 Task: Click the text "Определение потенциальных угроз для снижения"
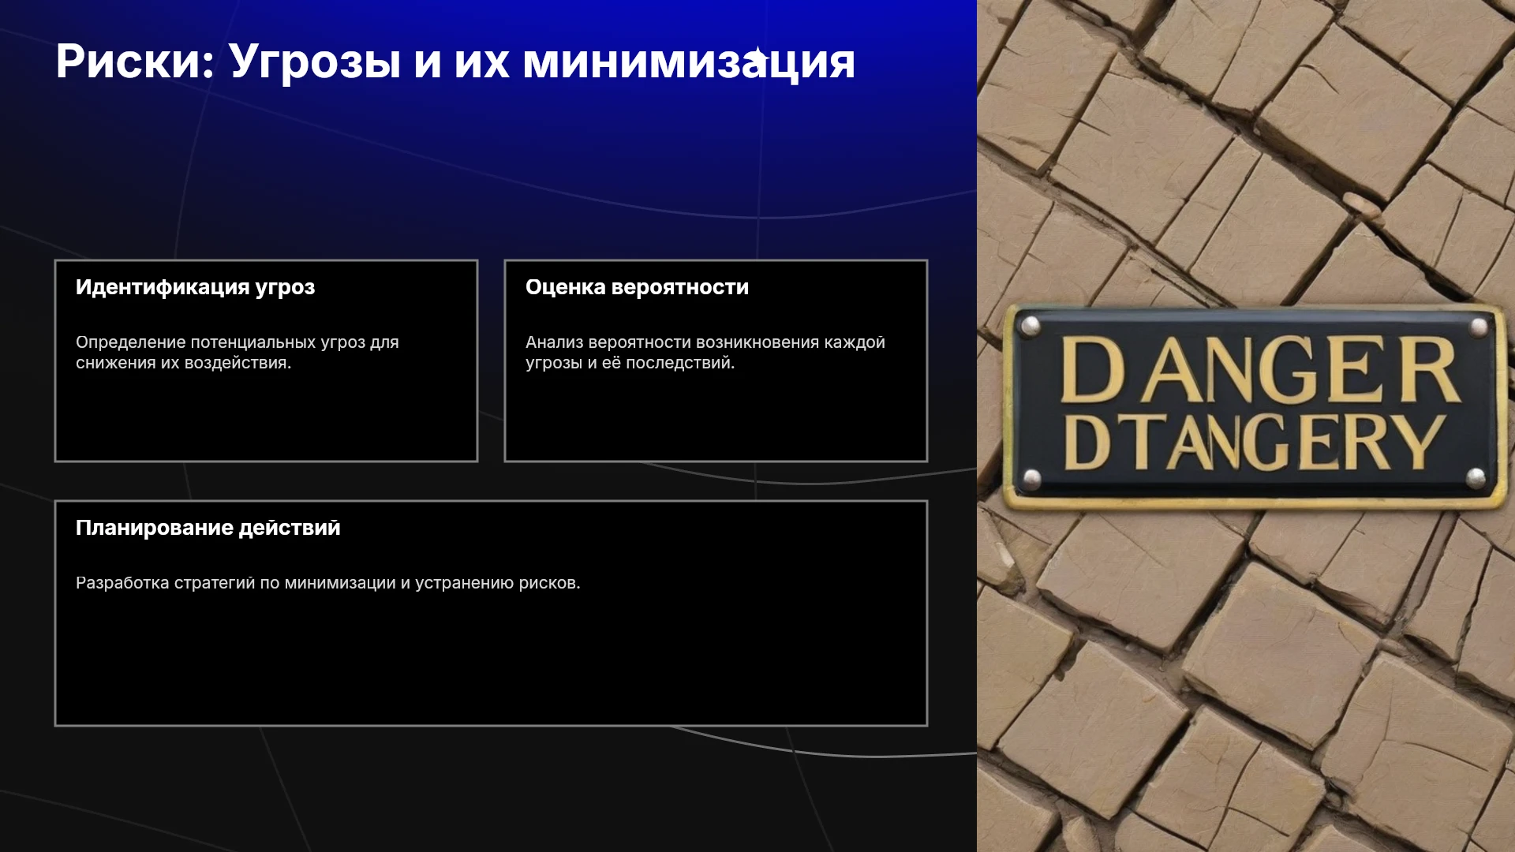[238, 353]
